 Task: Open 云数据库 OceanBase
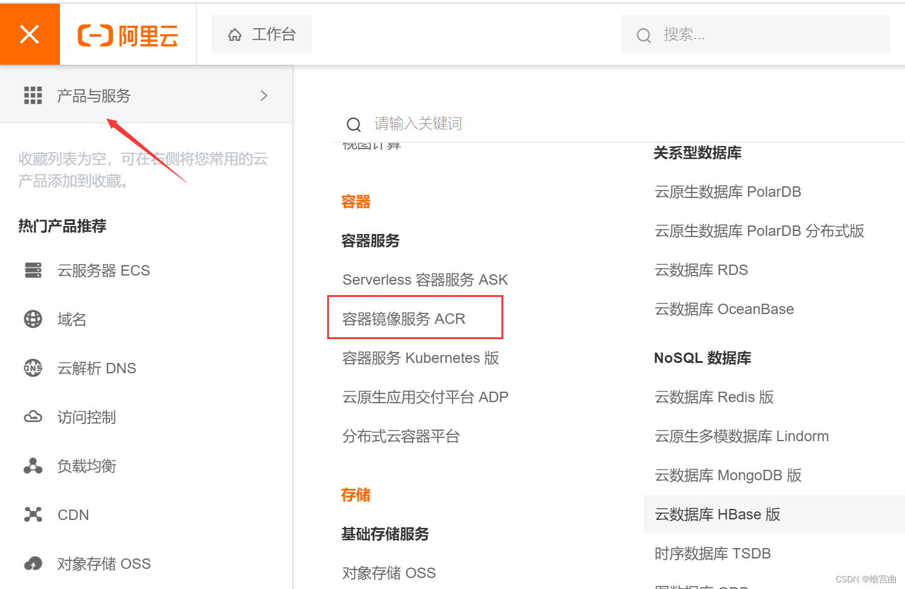725,309
